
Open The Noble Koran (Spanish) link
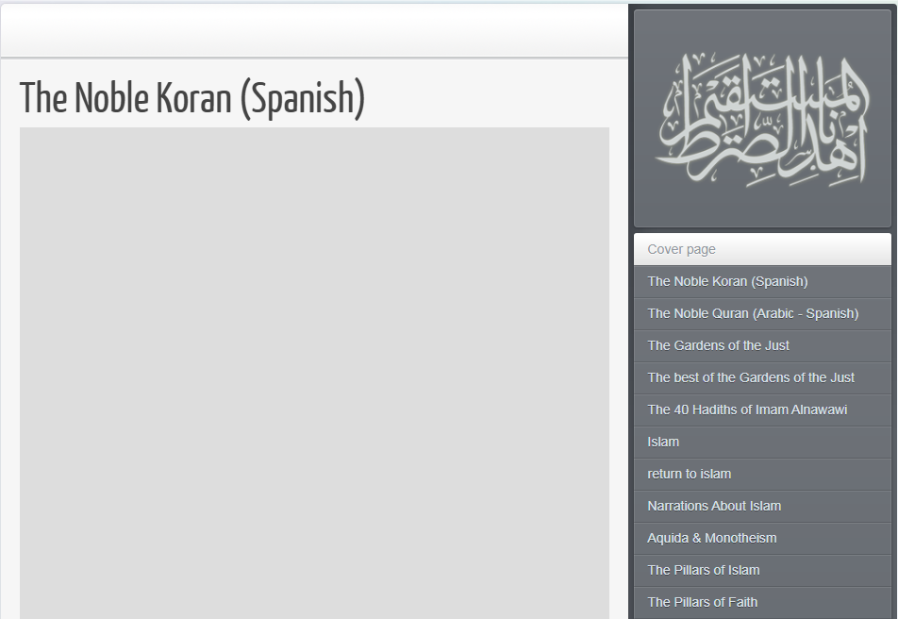[x=727, y=281]
